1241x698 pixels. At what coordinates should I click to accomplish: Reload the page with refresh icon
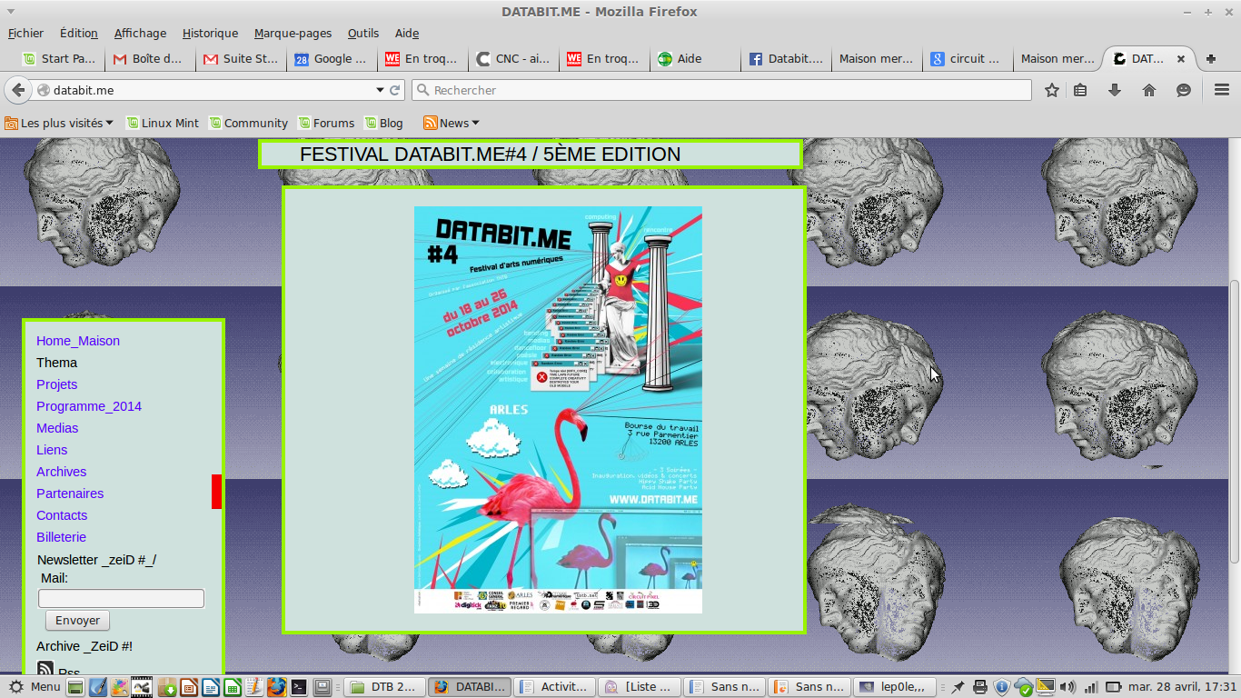click(395, 90)
